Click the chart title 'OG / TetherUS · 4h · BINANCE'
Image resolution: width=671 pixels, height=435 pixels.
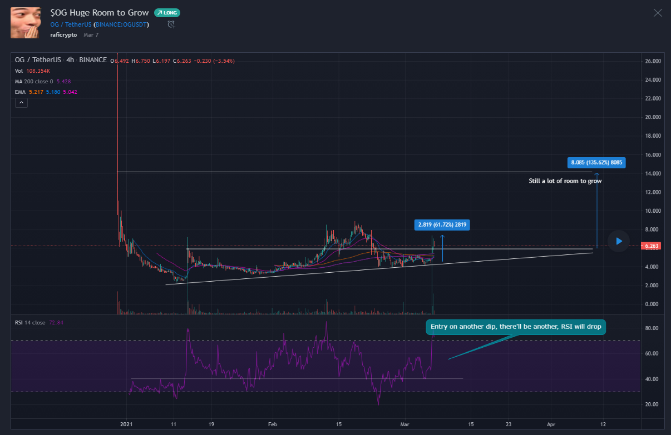(61, 60)
